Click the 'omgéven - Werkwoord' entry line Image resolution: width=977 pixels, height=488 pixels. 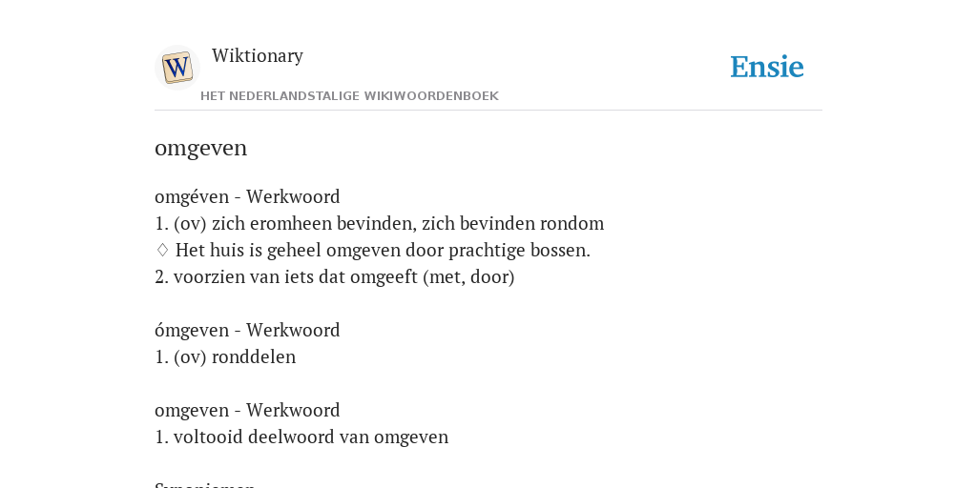pyautogui.click(x=247, y=196)
